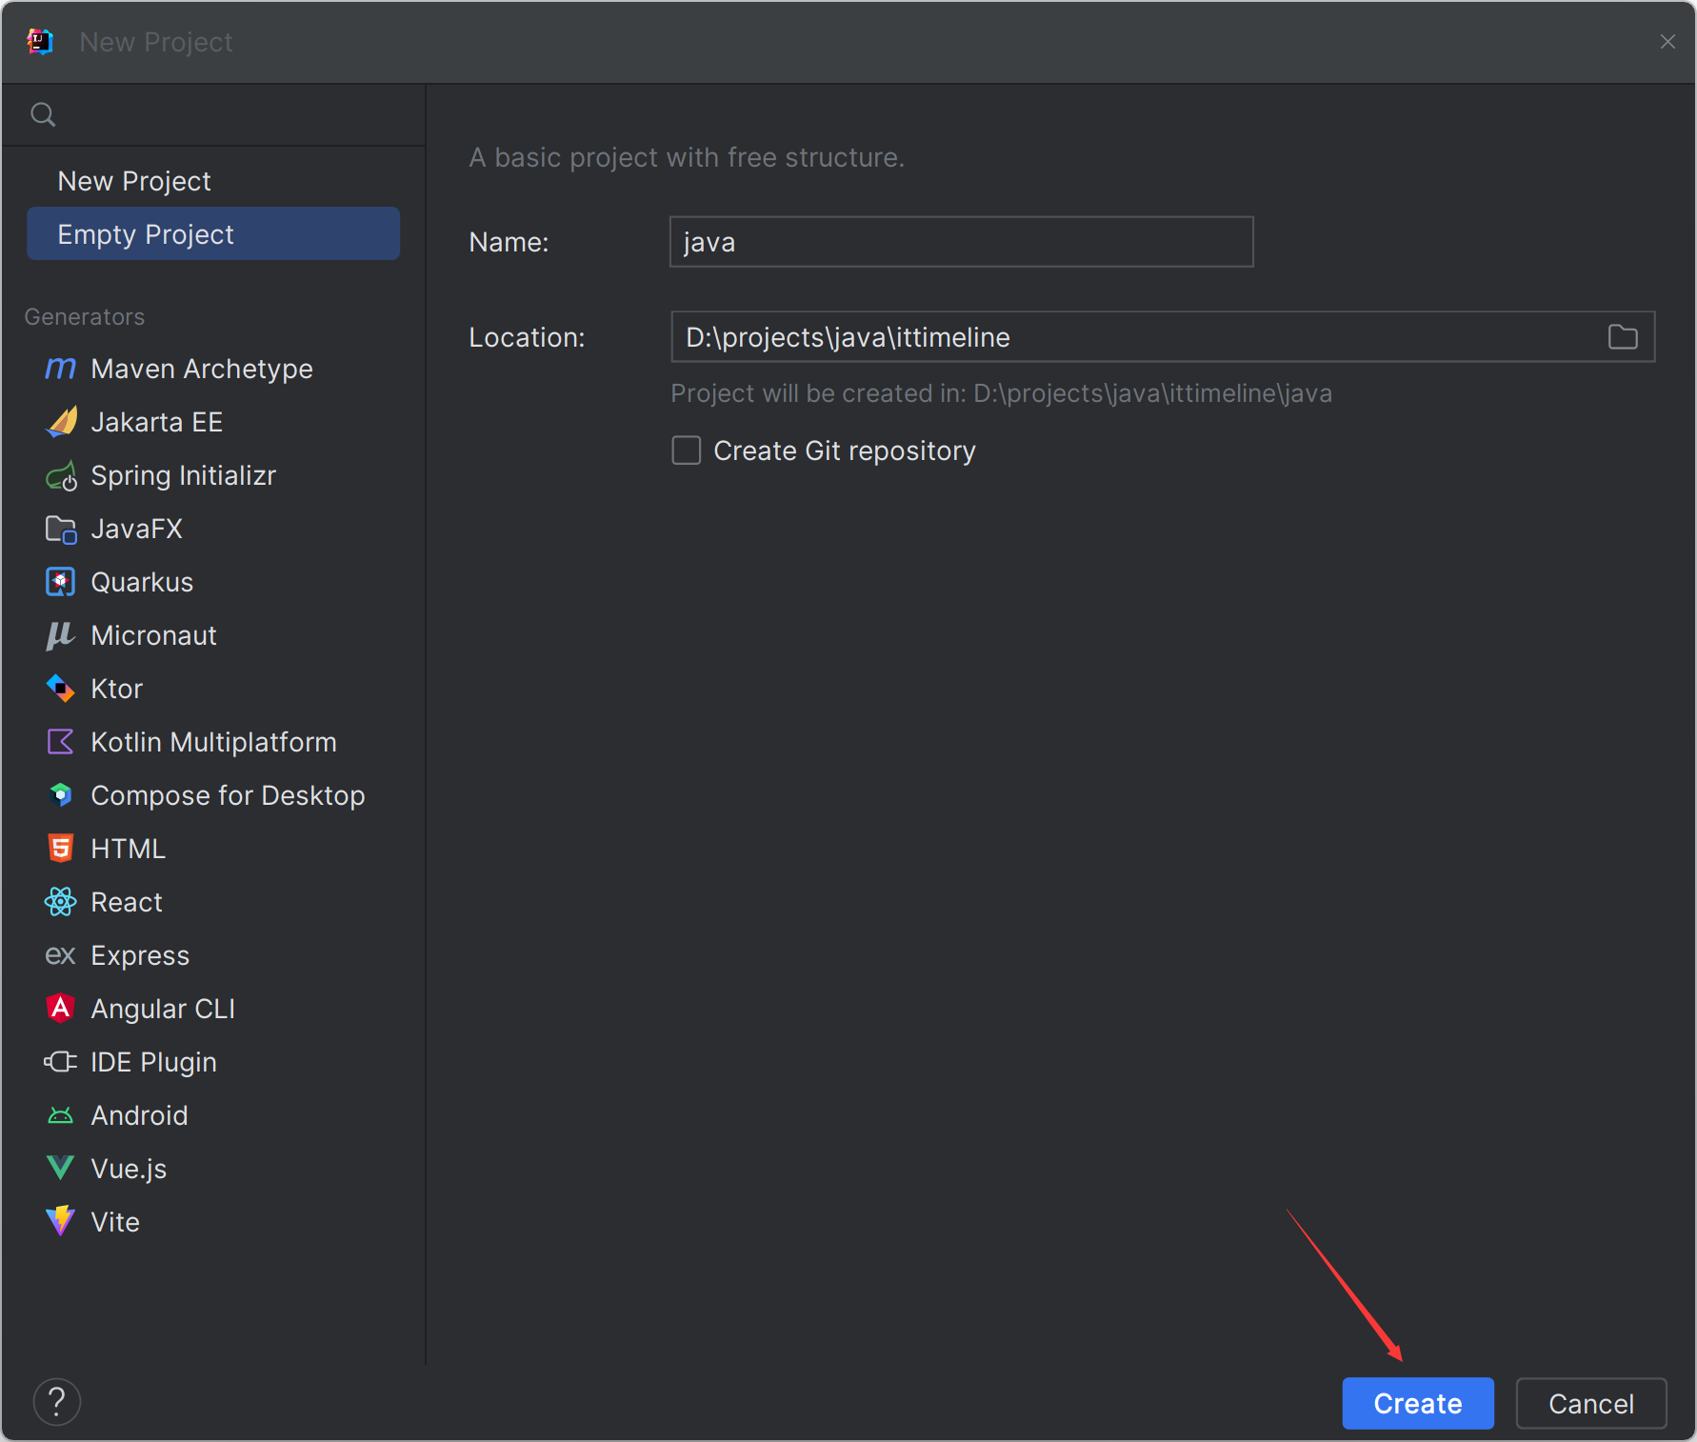Screen dimensions: 1697x1442
Task: Enable Create Git repository checkbox
Action: [x=687, y=451]
